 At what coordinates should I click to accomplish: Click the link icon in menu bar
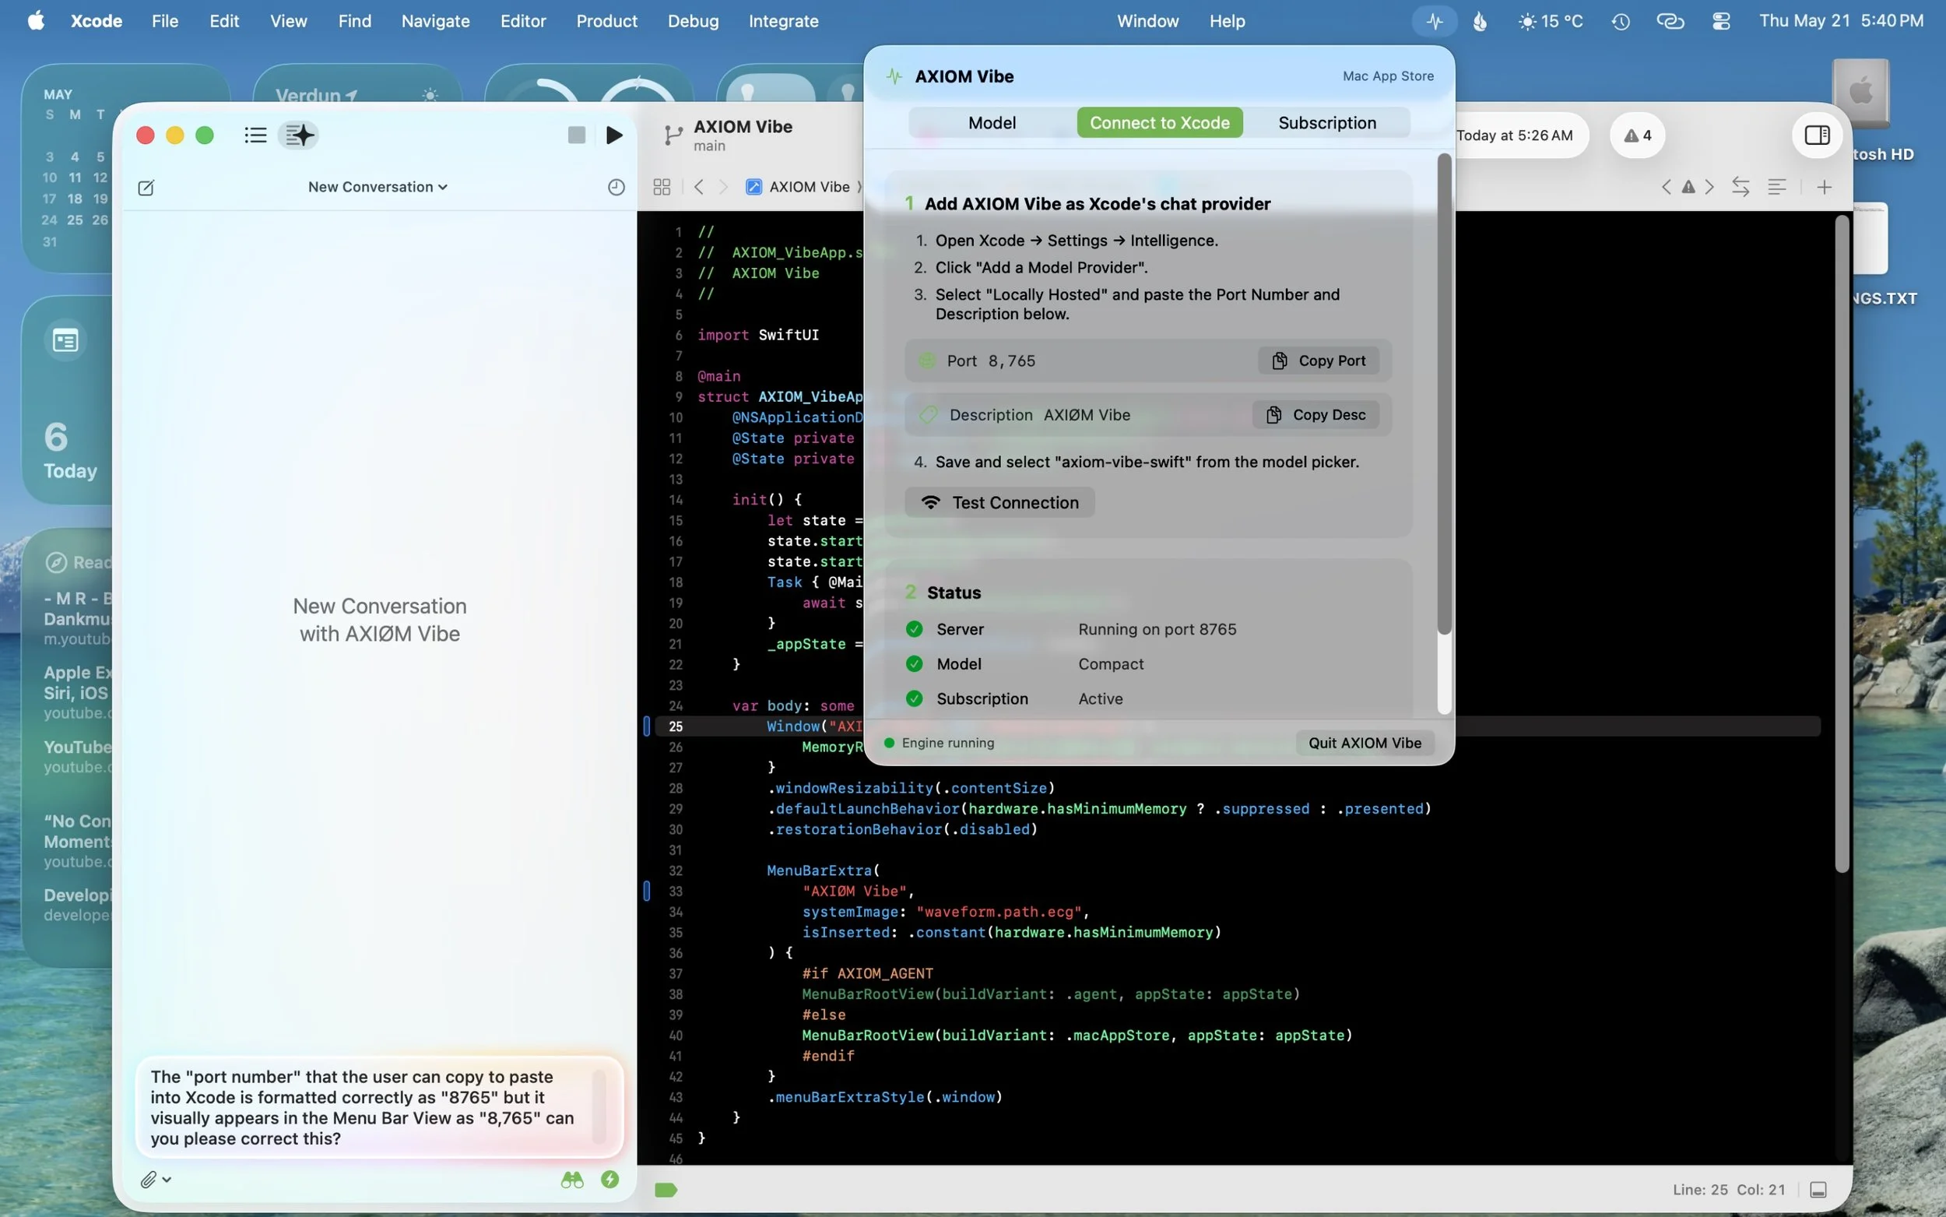coord(1670,21)
